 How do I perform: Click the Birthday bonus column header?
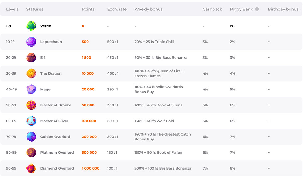pos(283,9)
